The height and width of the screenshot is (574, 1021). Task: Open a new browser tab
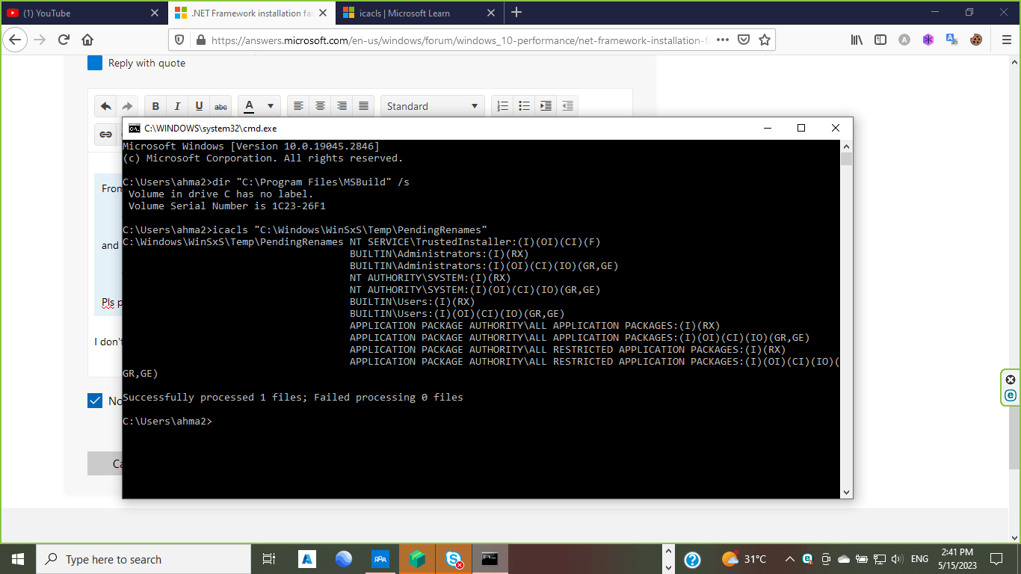coord(516,13)
